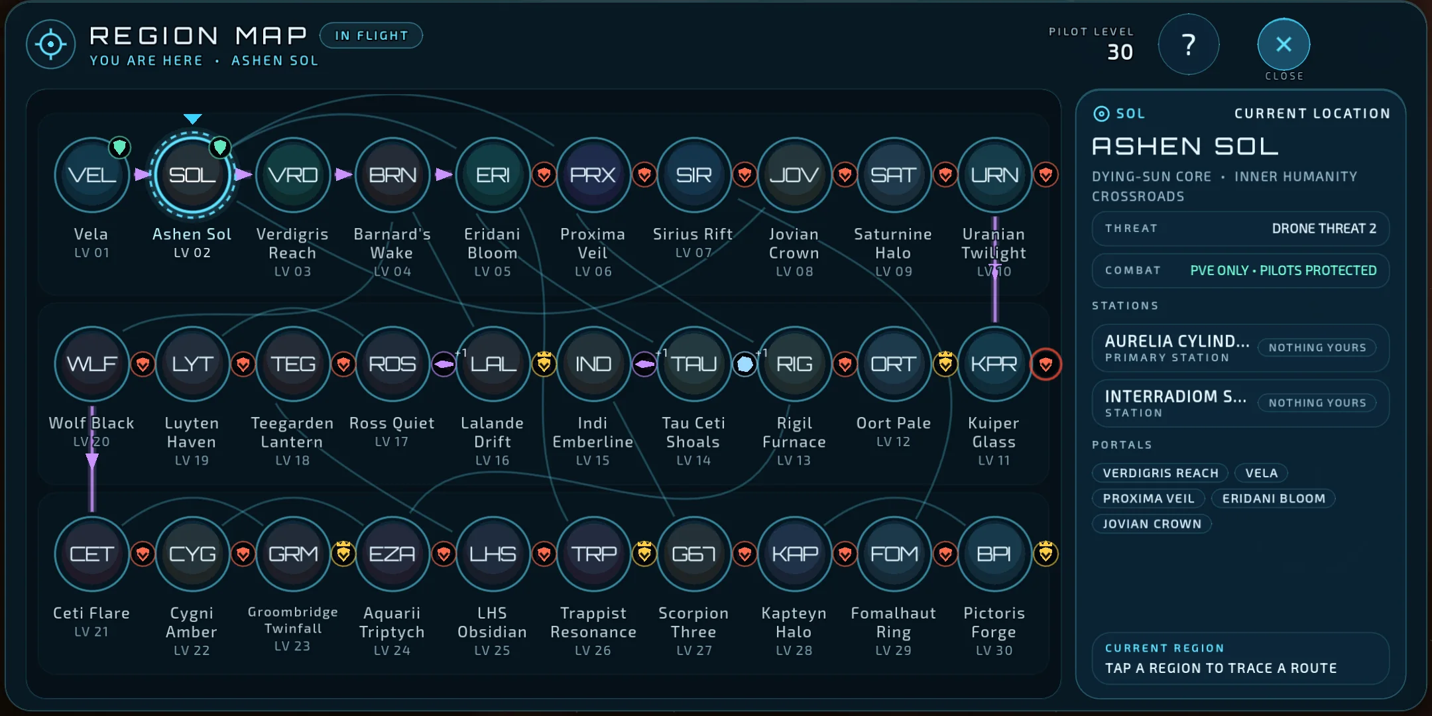Click the red shield marker after ERI

pos(544,175)
